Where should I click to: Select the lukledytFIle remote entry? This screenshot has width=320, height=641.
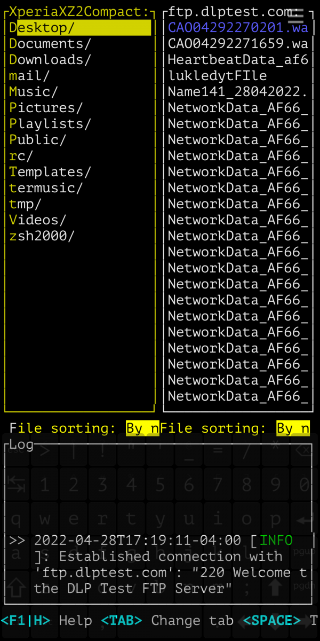(x=217, y=76)
